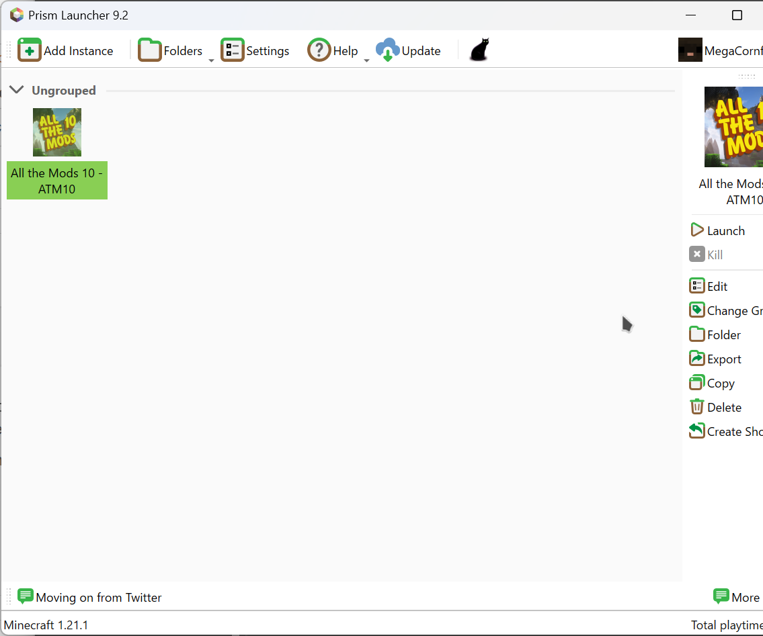This screenshot has width=763, height=636.
Task: Change Group for the selected instance
Action: coord(726,310)
